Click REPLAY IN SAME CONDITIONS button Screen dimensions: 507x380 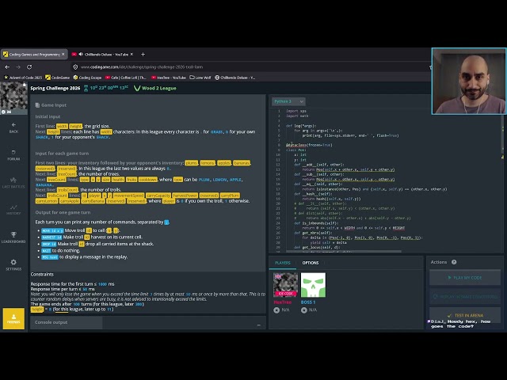(x=465, y=296)
